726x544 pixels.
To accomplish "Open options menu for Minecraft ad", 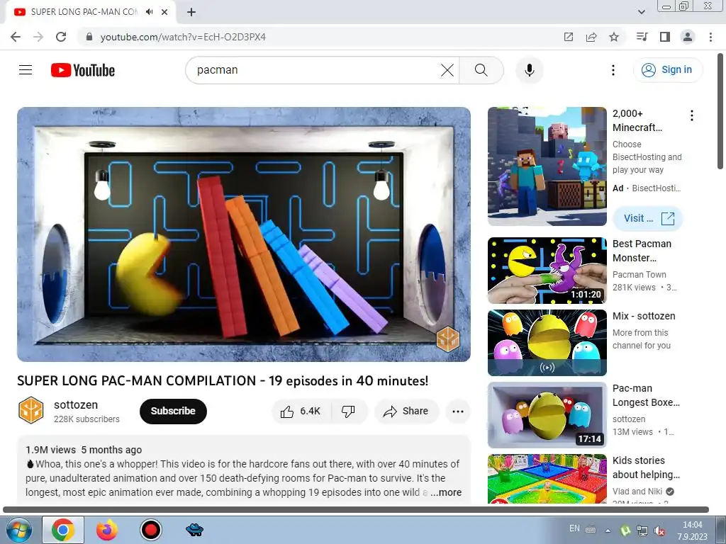I will (692, 115).
